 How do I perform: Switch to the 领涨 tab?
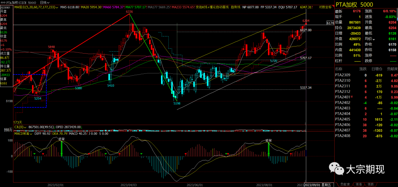359,184
